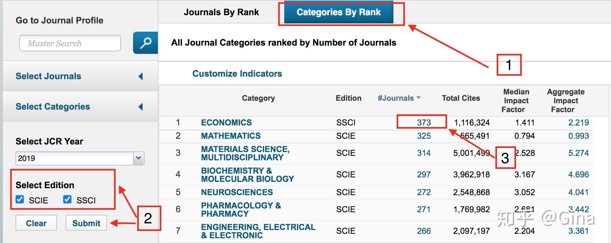The height and width of the screenshot is (243, 611).
Task: Expand the Select Journals panel
Action: pos(140,76)
